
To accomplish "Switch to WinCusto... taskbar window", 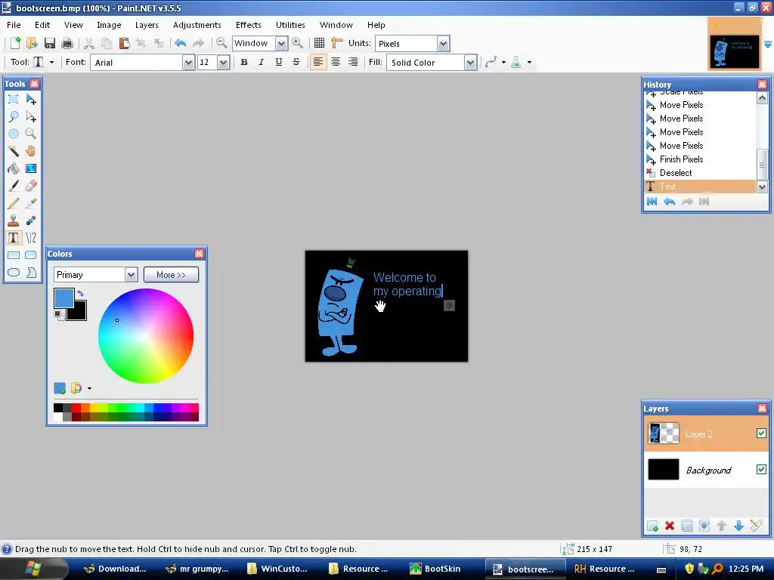I will [277, 569].
